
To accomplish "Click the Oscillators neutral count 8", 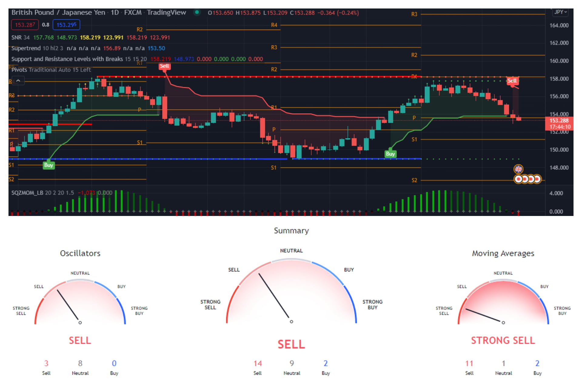I will [x=80, y=363].
